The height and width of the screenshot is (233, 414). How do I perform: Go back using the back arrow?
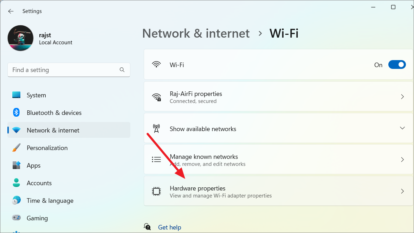(x=11, y=11)
